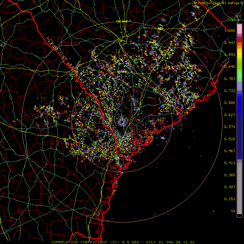244x244 pixels.
Task: Click the 0.680 legend value
Action: pos(230,103)
